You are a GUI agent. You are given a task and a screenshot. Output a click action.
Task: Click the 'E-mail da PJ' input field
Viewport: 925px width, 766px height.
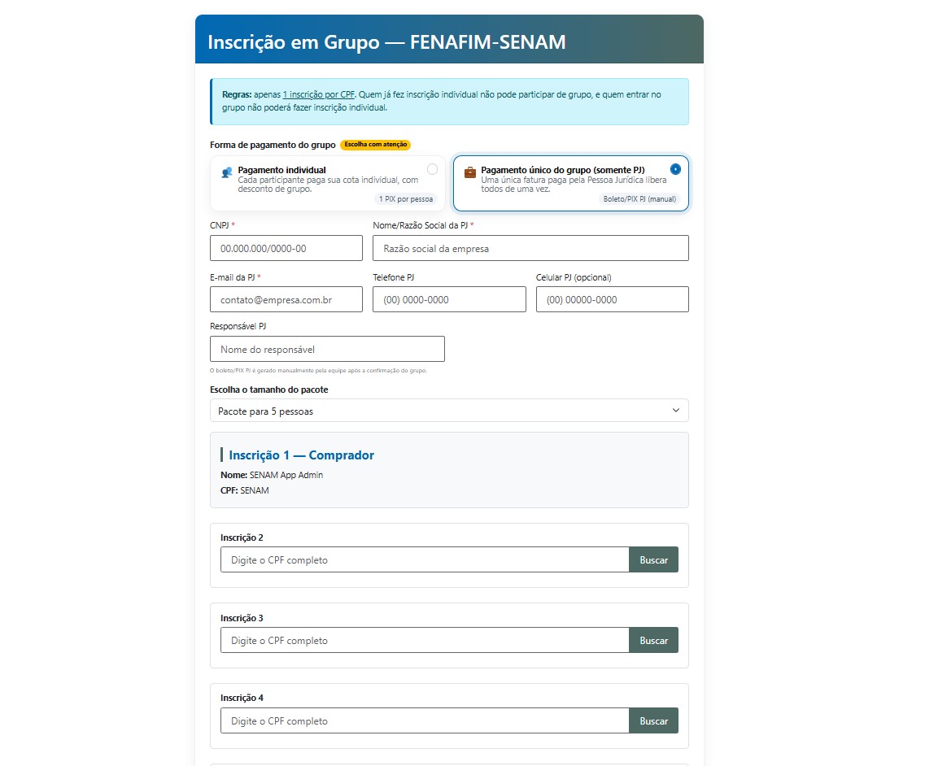pyautogui.click(x=286, y=299)
